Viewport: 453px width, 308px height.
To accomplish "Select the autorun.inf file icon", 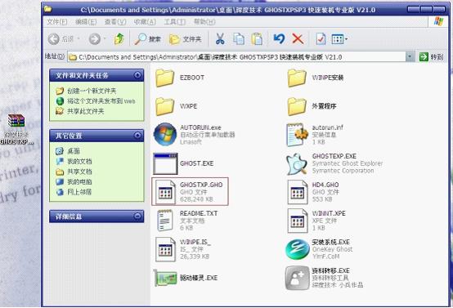I will point(298,135).
